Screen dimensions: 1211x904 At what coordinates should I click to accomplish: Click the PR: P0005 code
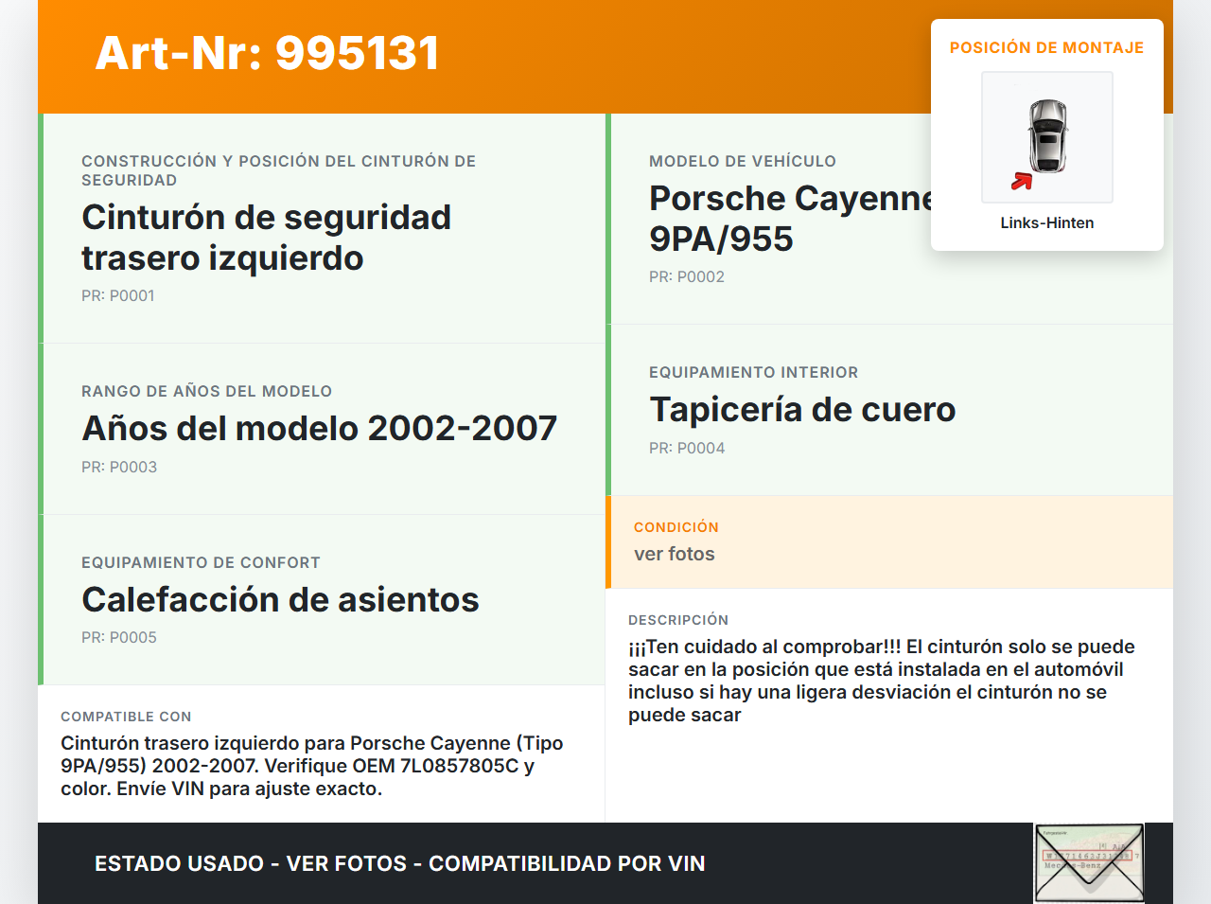pos(119,637)
